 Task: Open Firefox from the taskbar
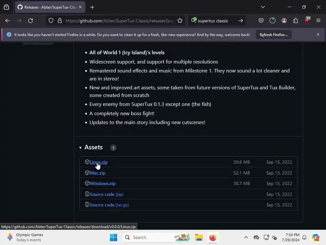pos(213,237)
